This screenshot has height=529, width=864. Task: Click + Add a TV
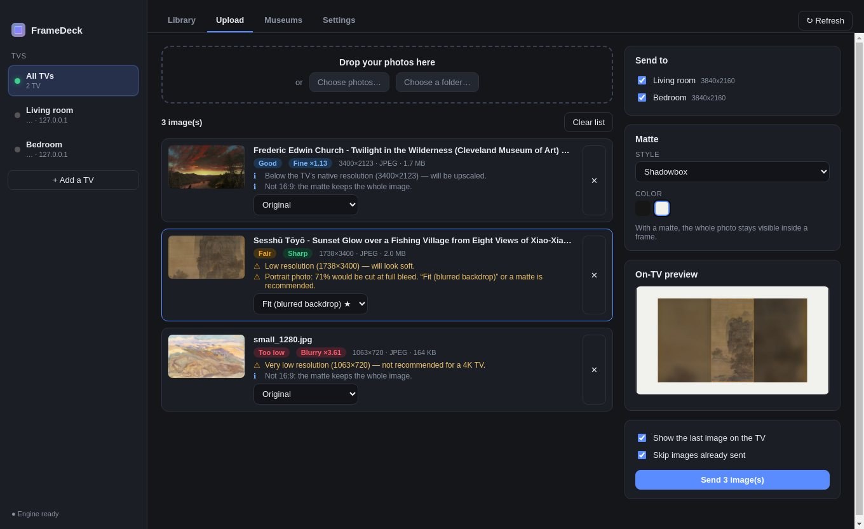tap(73, 180)
